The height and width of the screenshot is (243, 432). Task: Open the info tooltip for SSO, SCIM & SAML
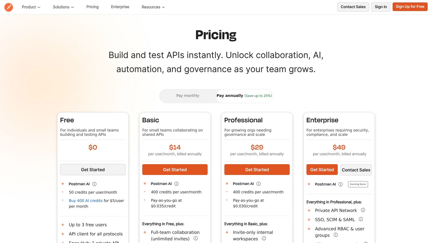361,219
